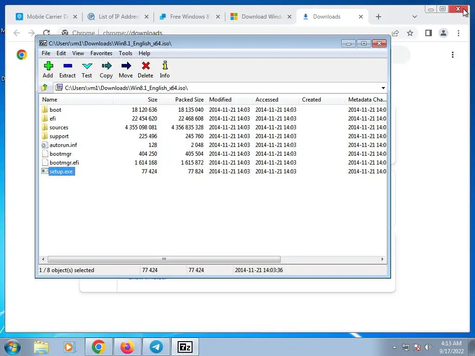Sort by Created column header
The image size is (475, 356).
click(x=322, y=99)
